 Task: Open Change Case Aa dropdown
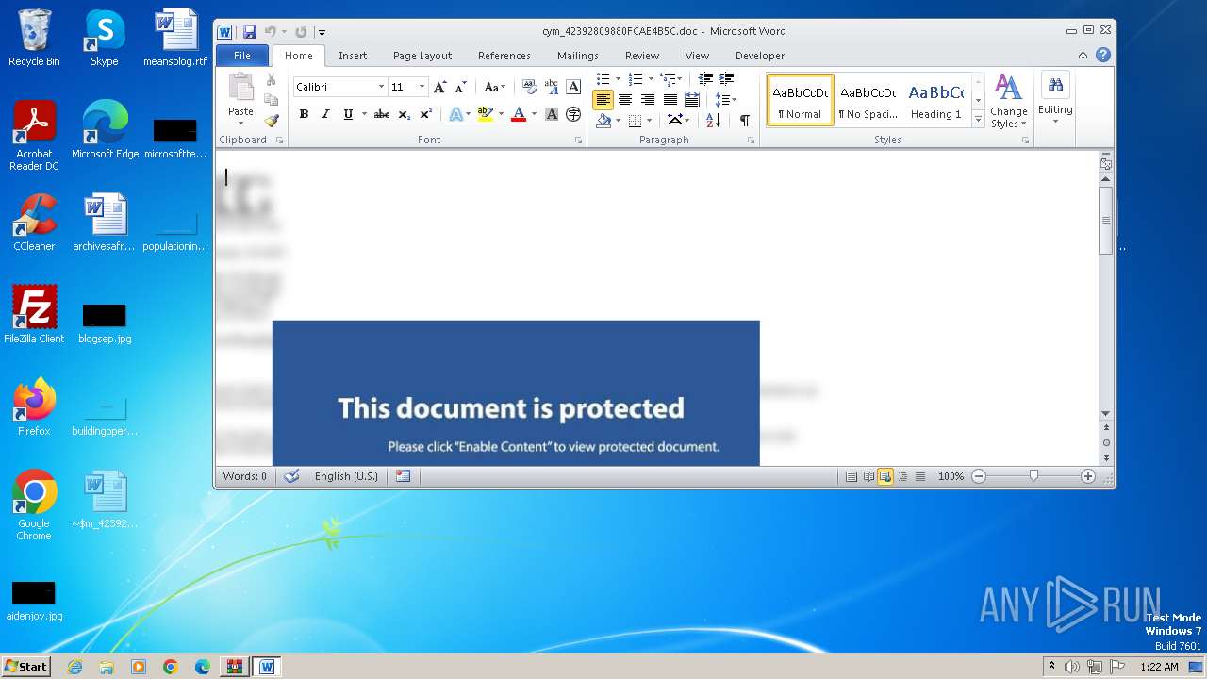494,87
